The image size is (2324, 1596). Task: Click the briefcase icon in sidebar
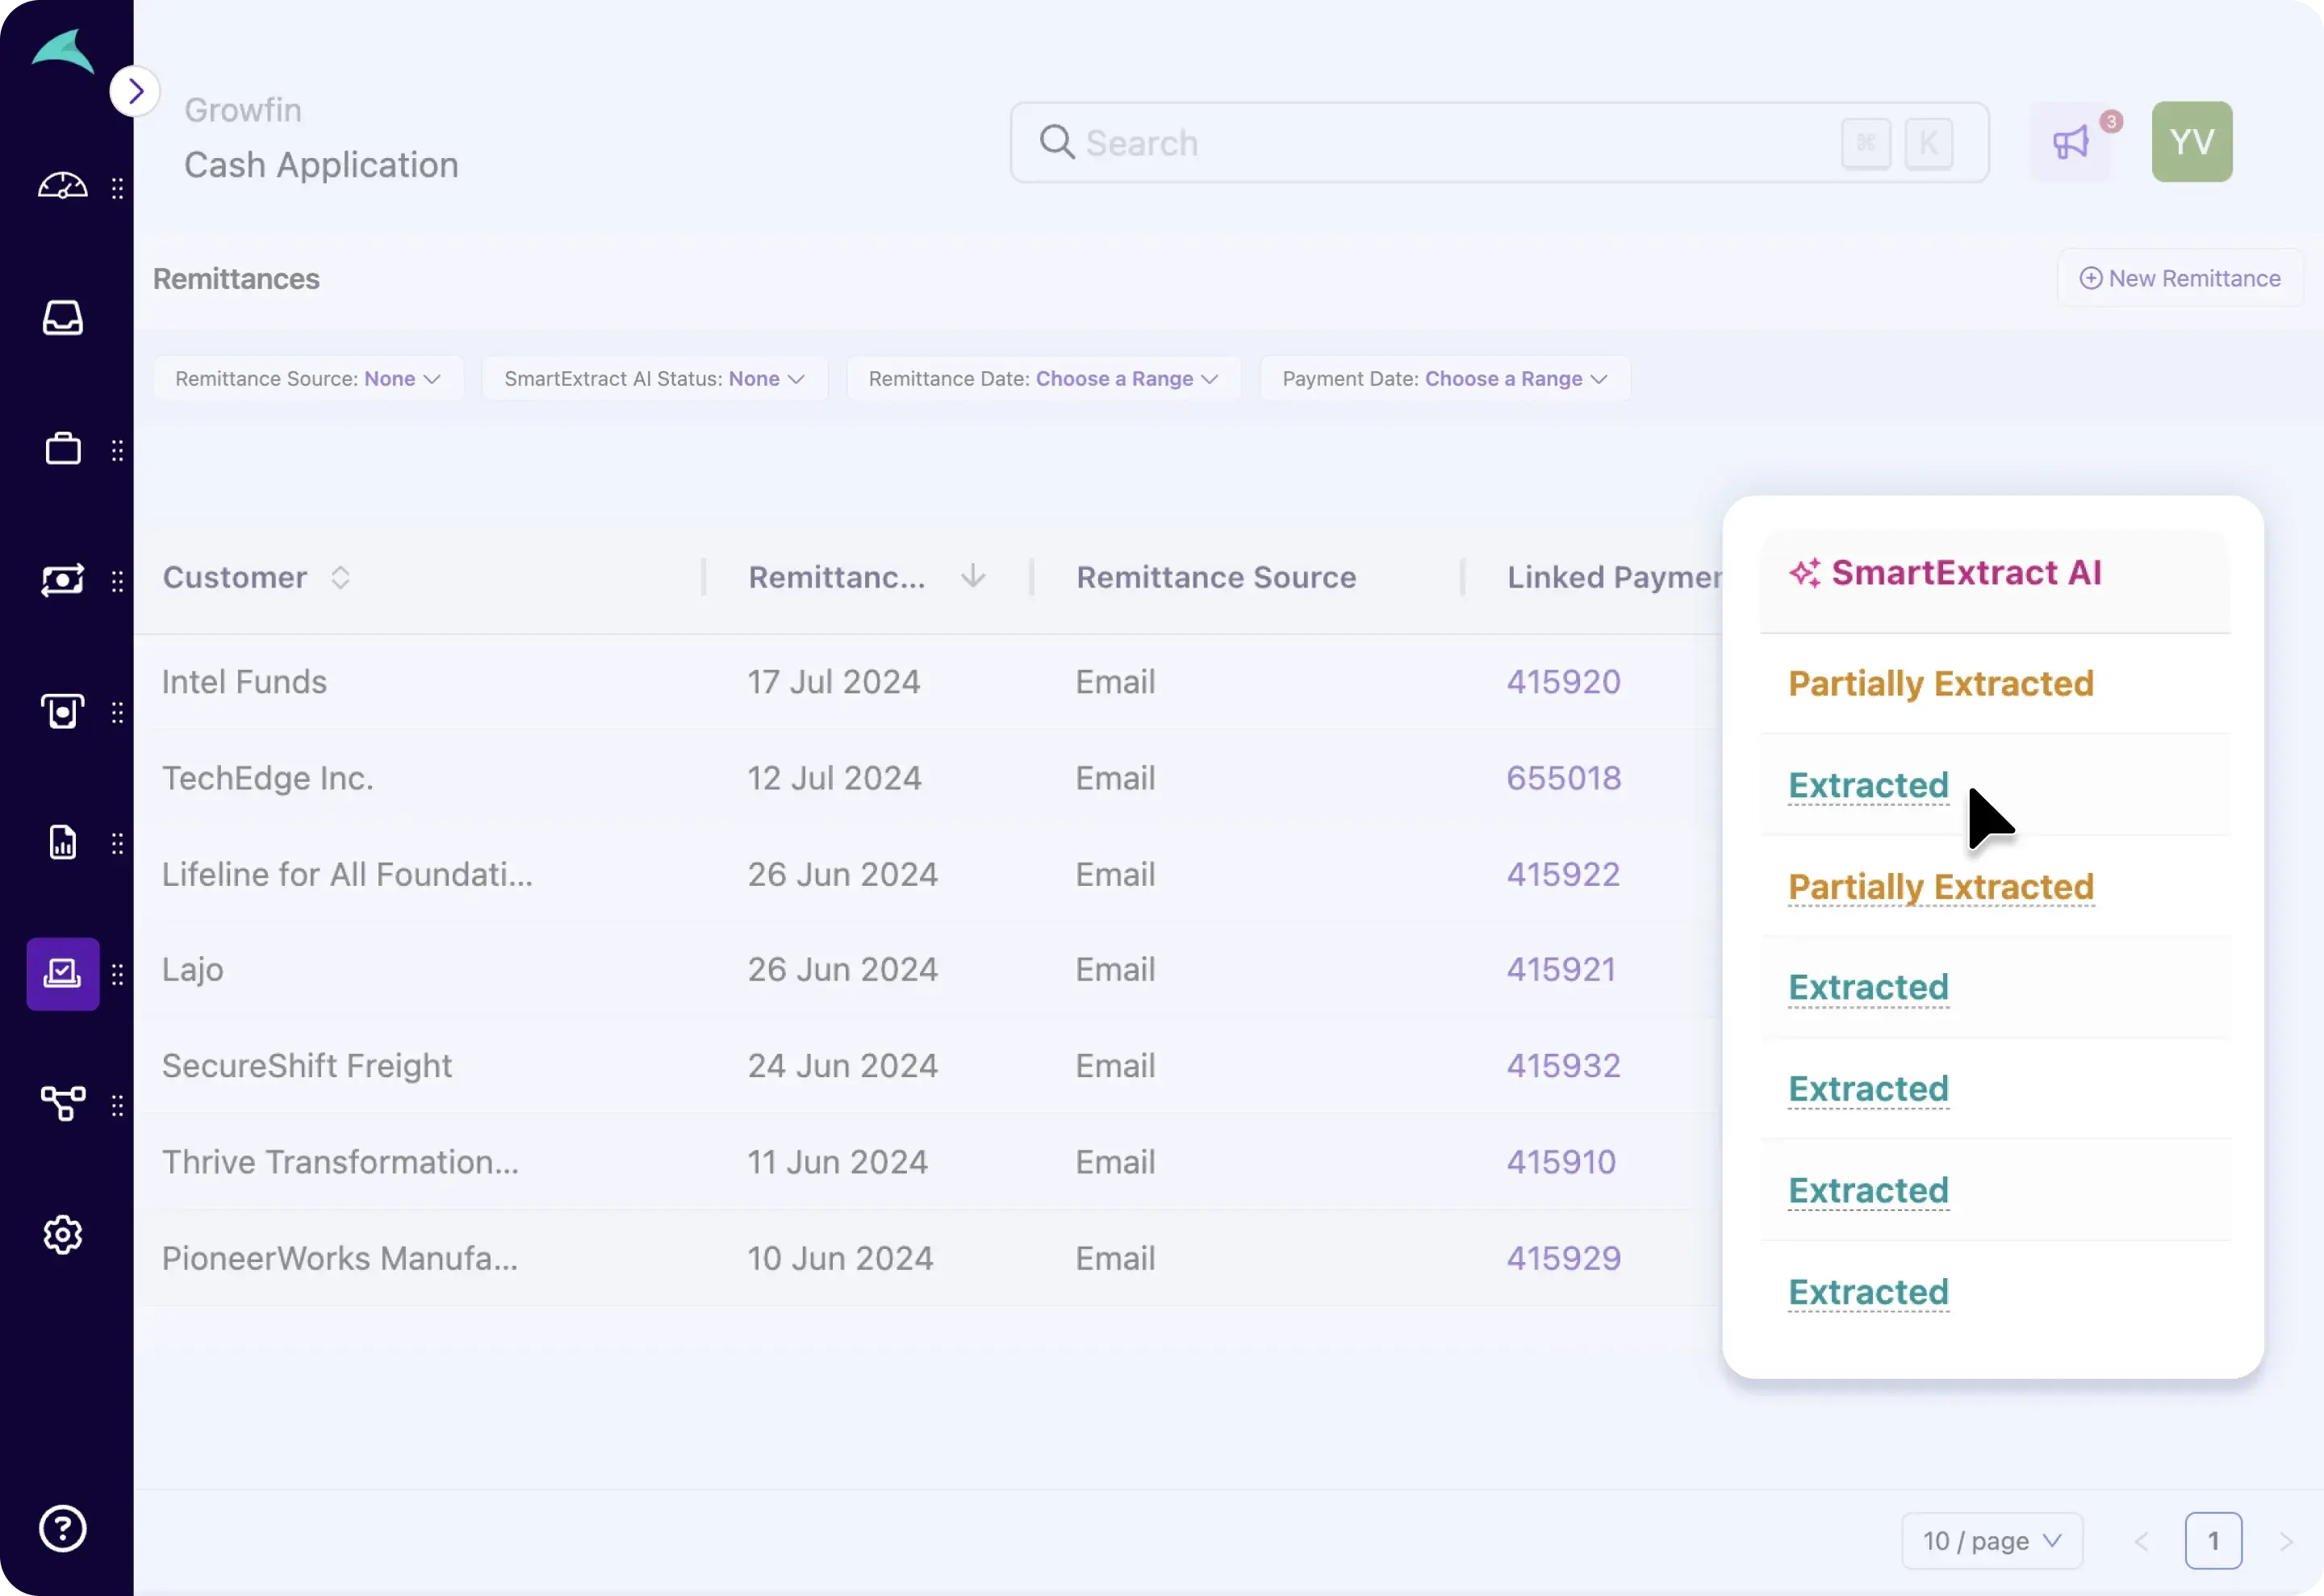pos(62,449)
